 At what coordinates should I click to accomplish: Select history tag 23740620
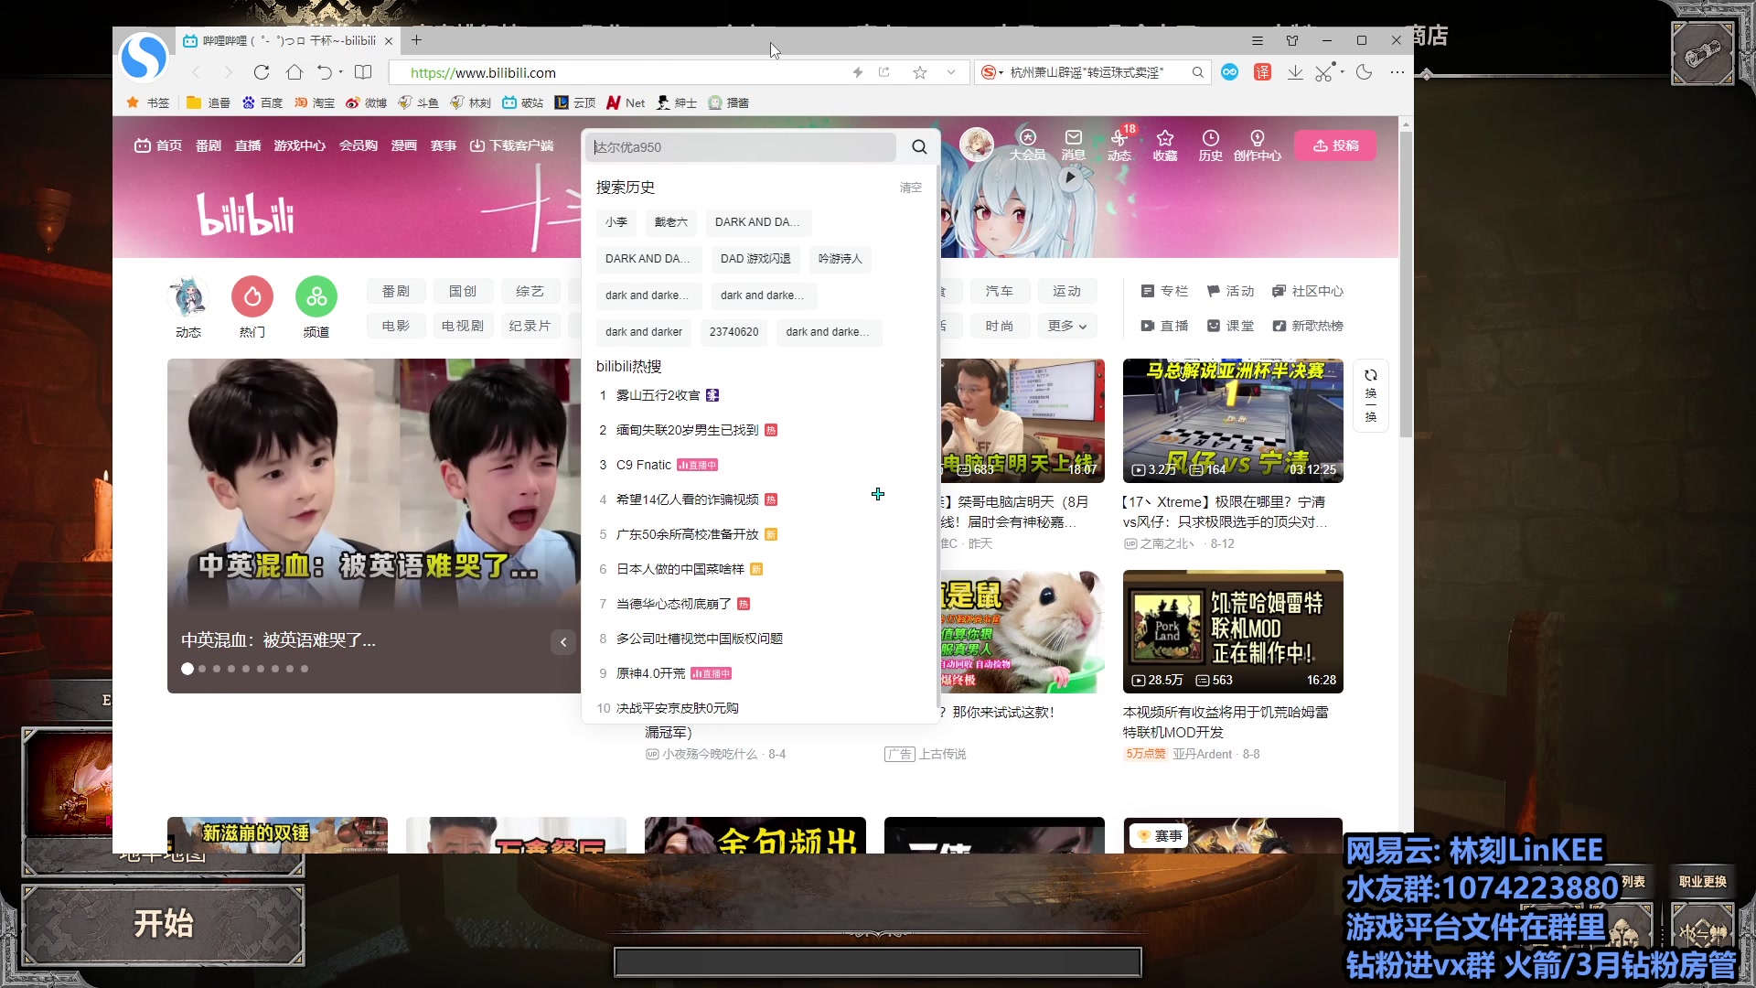click(733, 332)
